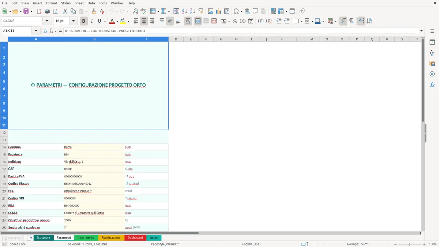The image size is (439, 247).
Task: Click the Copy icon
Action: coord(73,11)
